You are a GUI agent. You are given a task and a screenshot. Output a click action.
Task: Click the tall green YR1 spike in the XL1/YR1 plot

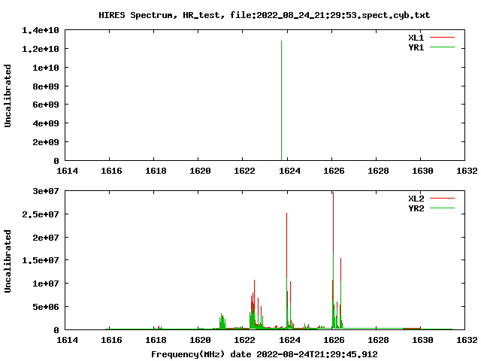(x=281, y=100)
